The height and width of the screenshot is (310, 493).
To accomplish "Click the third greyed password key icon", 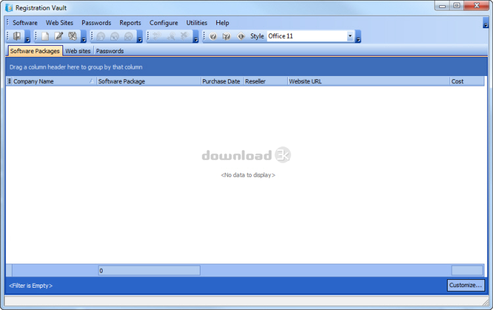I will [x=185, y=36].
